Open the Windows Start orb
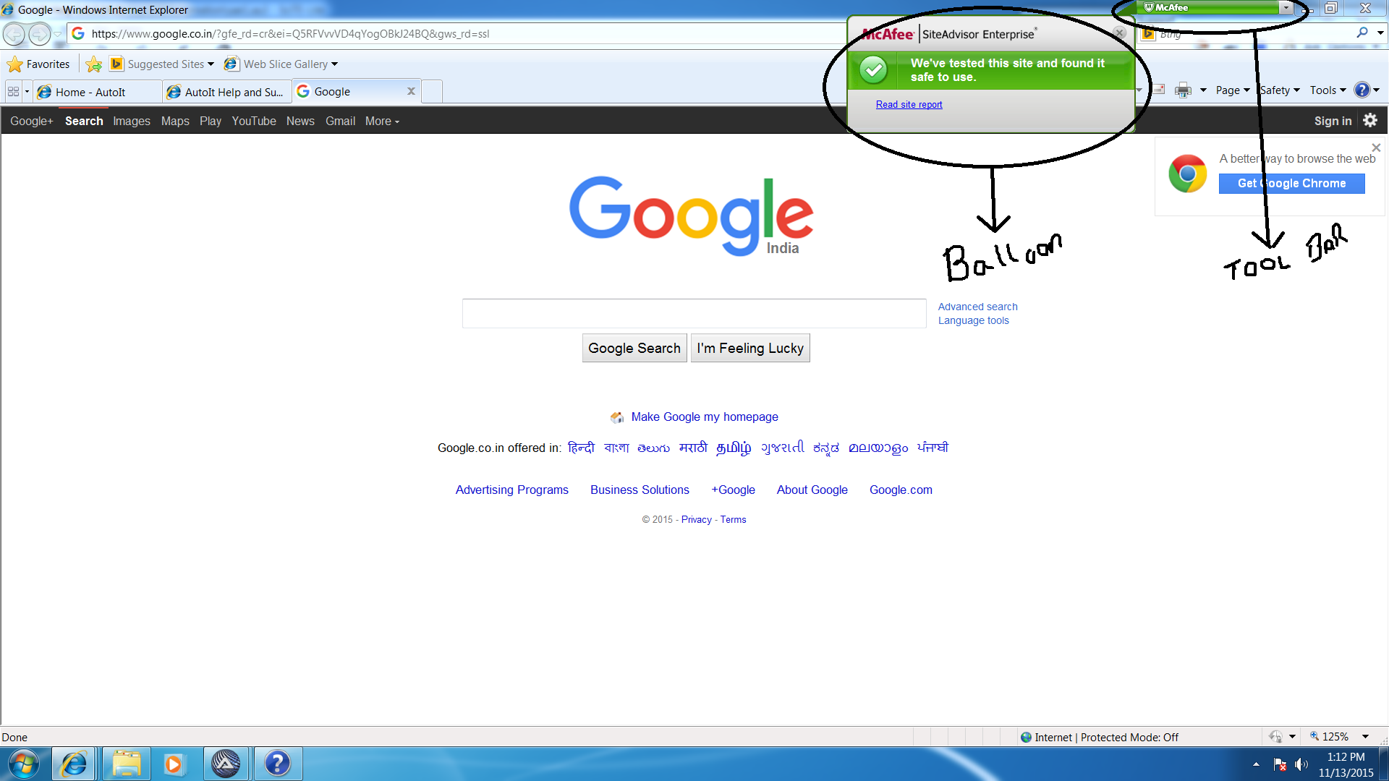The width and height of the screenshot is (1389, 781). 23,764
